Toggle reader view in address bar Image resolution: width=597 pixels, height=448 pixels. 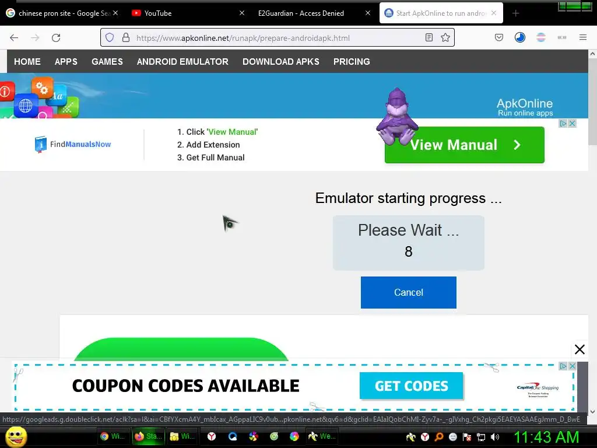pos(429,38)
